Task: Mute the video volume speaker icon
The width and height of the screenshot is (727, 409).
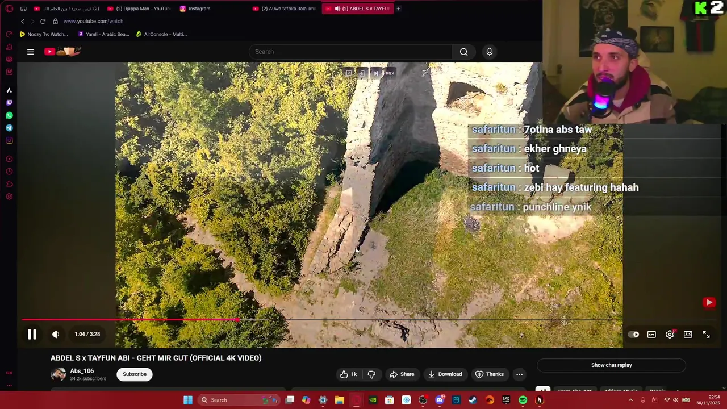Action: click(x=56, y=335)
